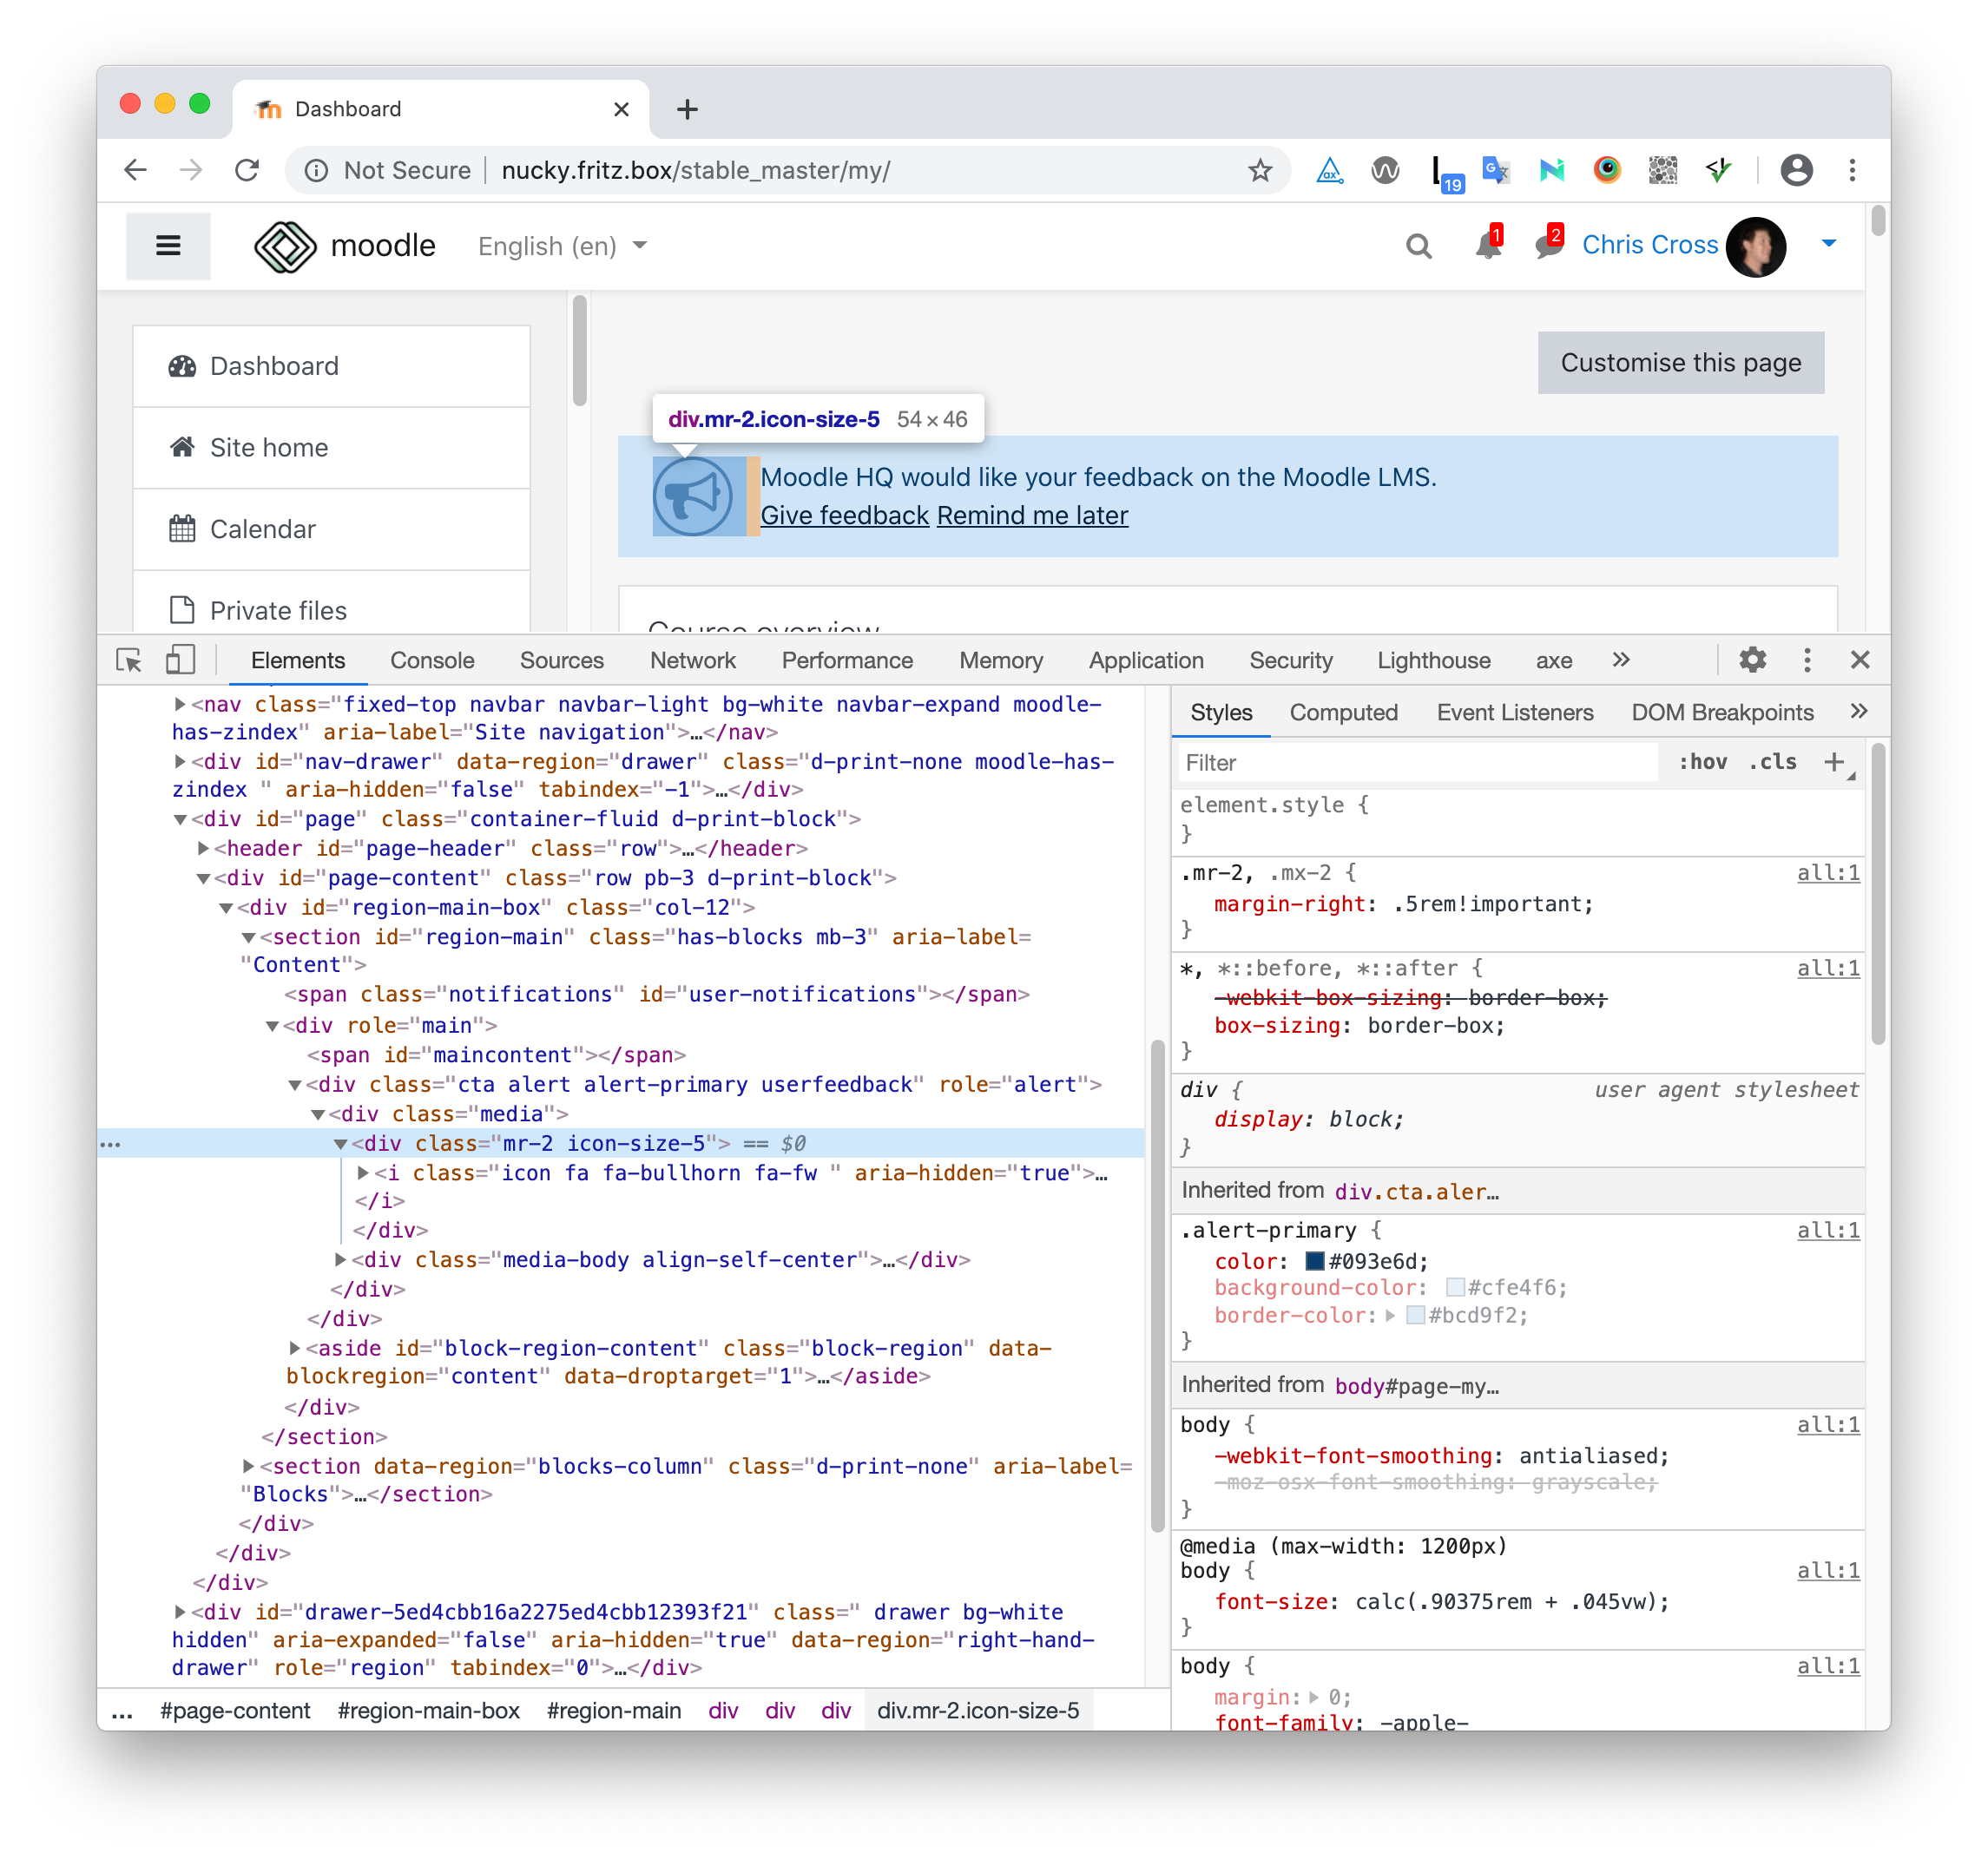Click the QR code extension icon

click(1662, 170)
